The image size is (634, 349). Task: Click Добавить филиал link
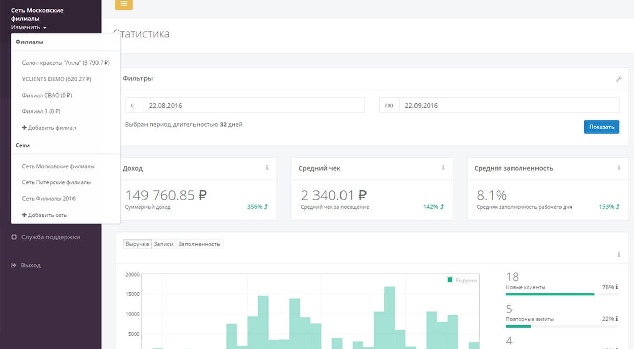click(49, 128)
